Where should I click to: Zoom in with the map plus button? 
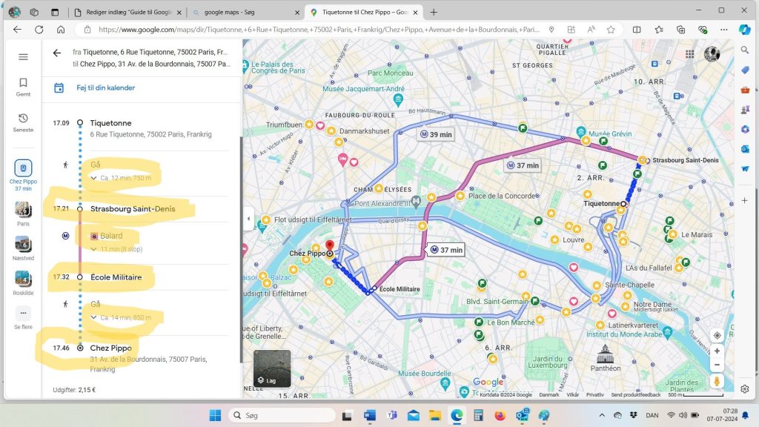tap(716, 351)
